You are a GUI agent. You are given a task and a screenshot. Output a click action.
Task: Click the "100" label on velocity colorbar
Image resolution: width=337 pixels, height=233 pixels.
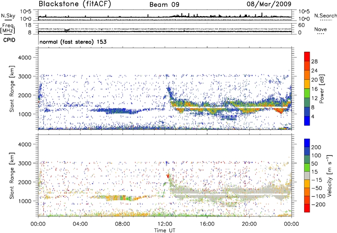coord(316,156)
